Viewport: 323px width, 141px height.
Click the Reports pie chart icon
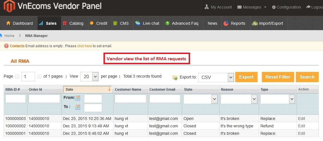tap(226, 23)
